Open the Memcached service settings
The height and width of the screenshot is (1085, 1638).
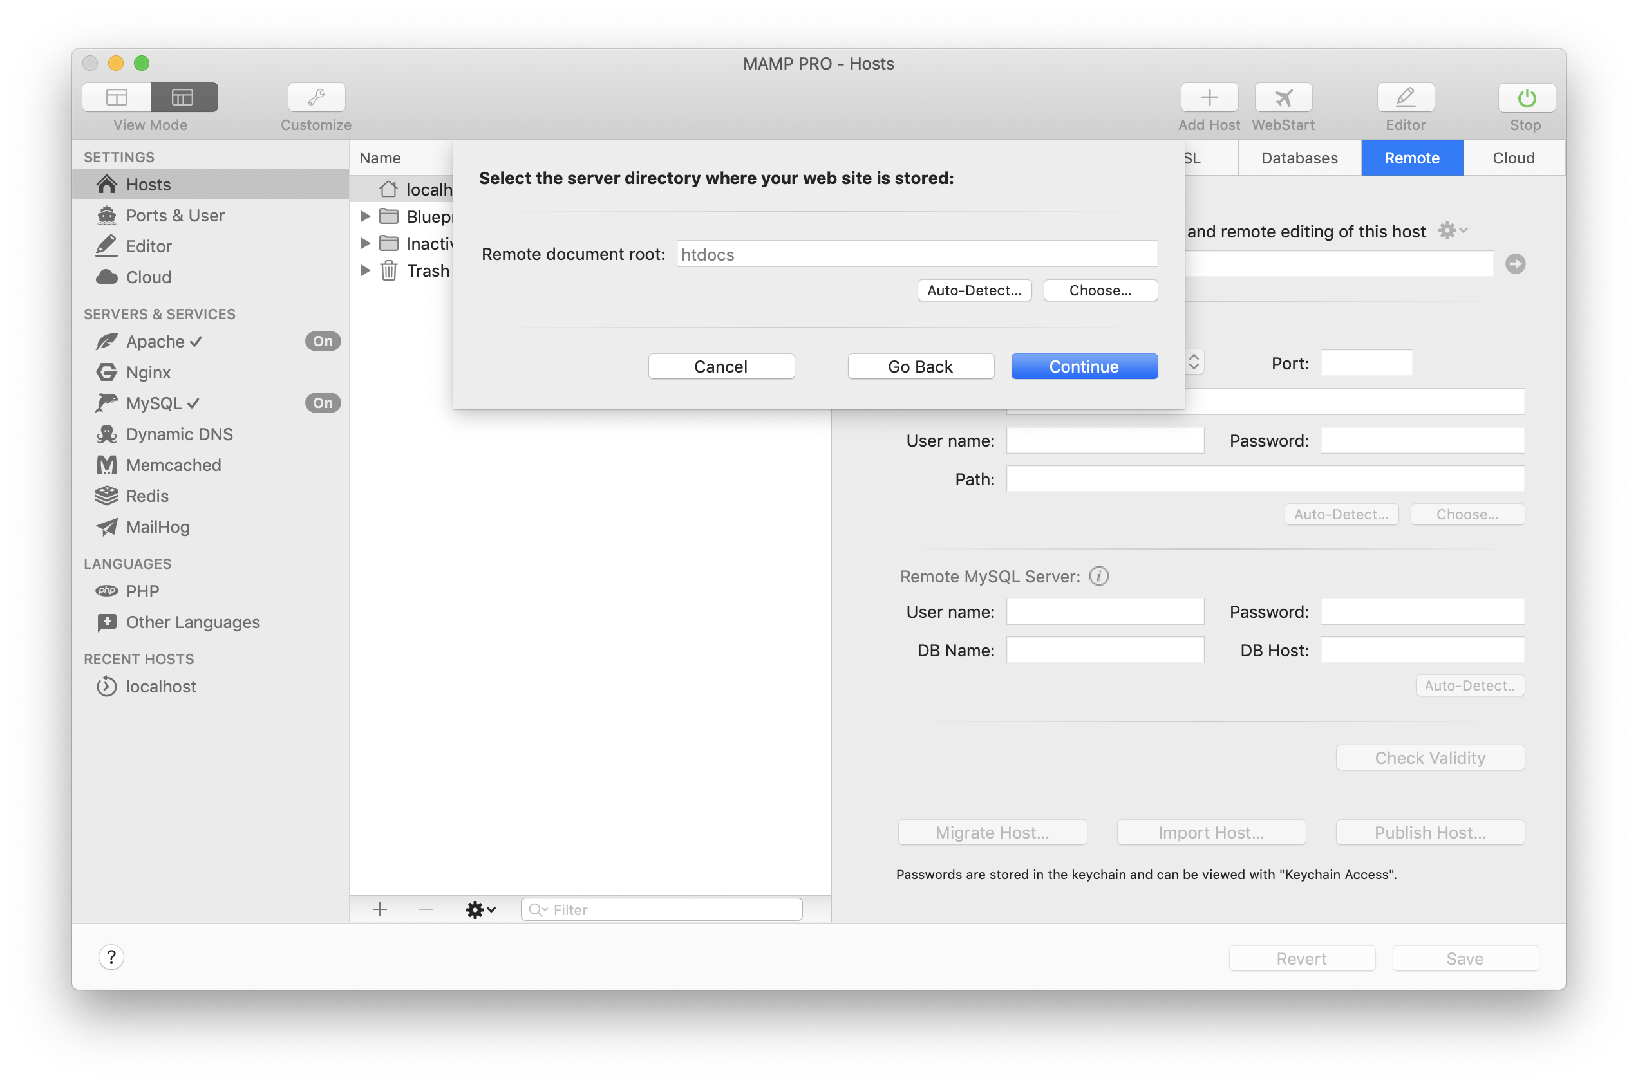173,464
